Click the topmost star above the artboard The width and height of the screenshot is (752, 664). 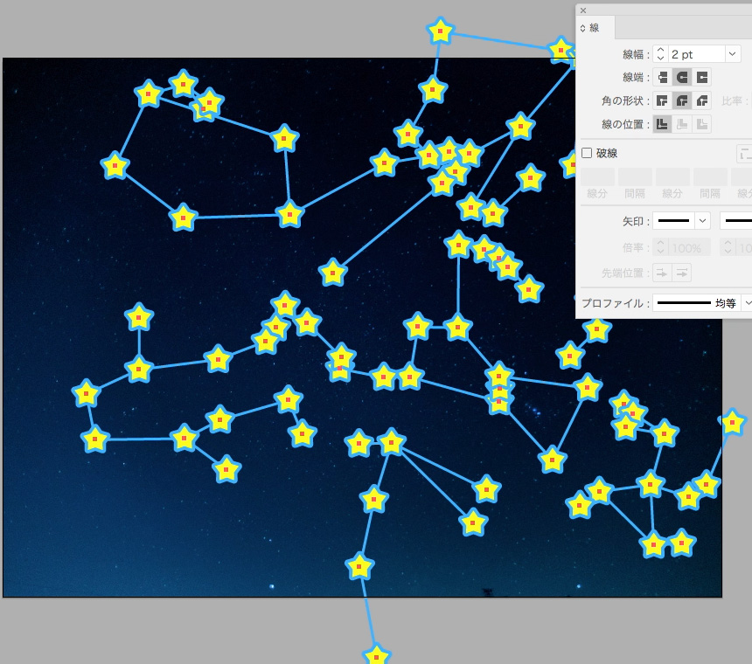(441, 31)
